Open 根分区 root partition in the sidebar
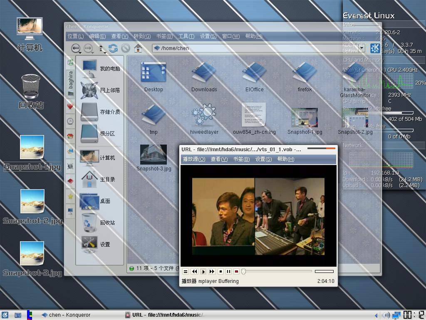 [x=98, y=134]
